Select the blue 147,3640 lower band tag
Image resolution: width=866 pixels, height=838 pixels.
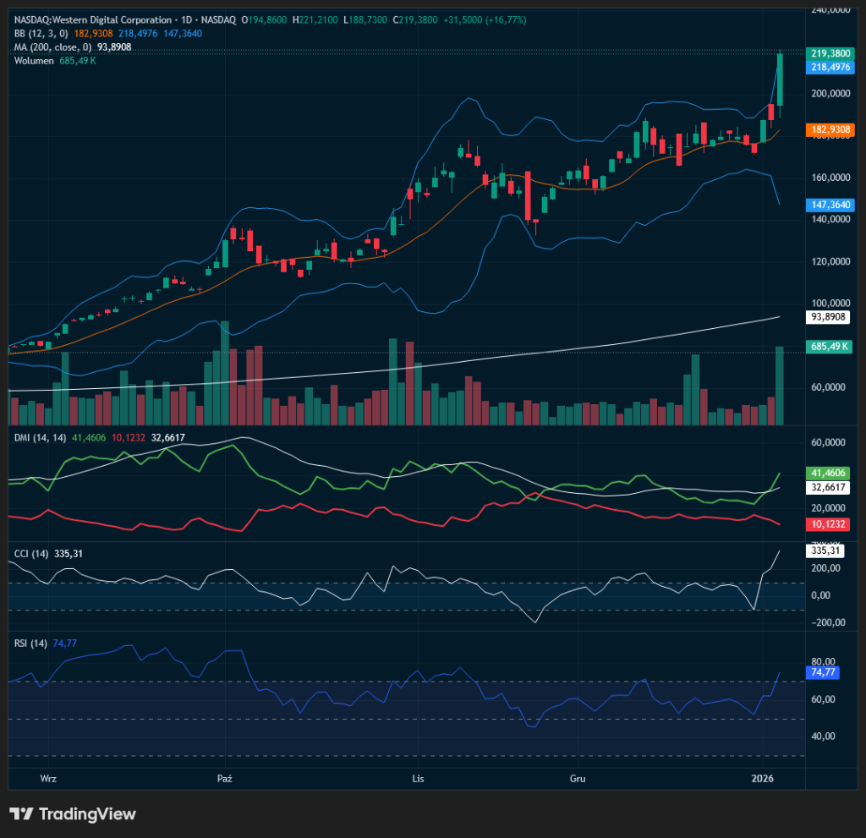tap(830, 205)
